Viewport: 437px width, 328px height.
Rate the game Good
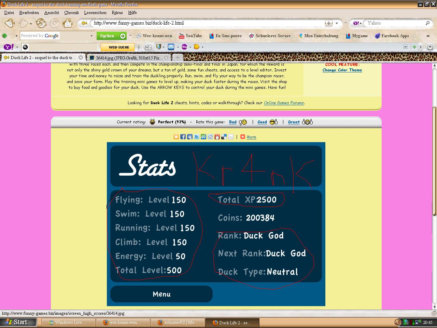262,122
